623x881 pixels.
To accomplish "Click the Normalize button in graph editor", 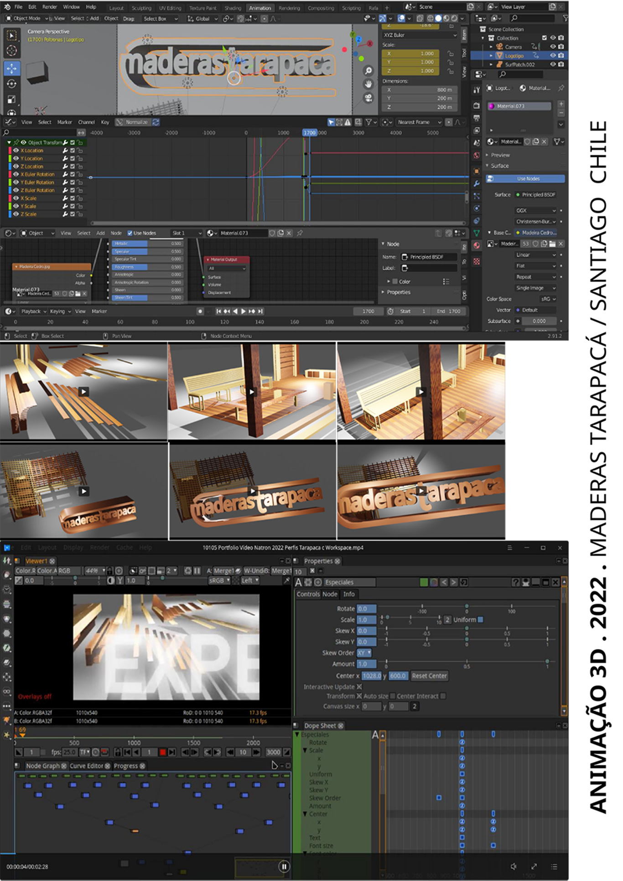I will click(137, 122).
